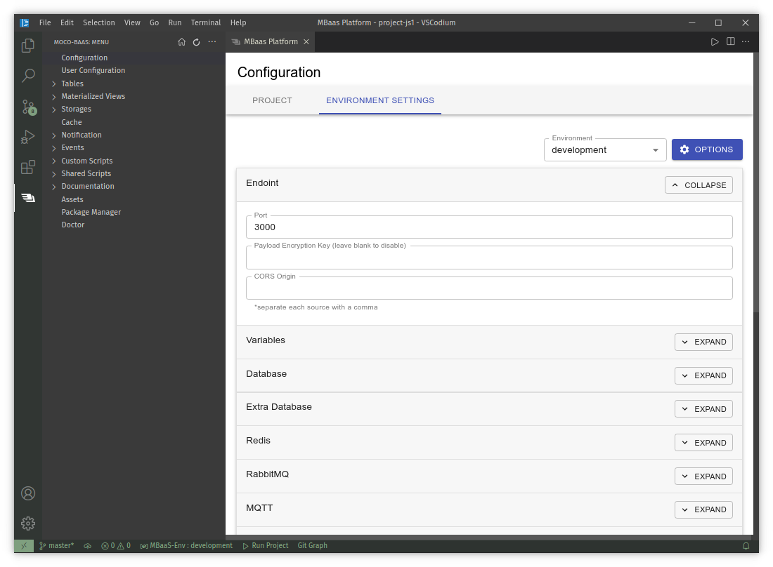
Task: Select Doctor in the sidebar menu
Action: click(x=73, y=225)
